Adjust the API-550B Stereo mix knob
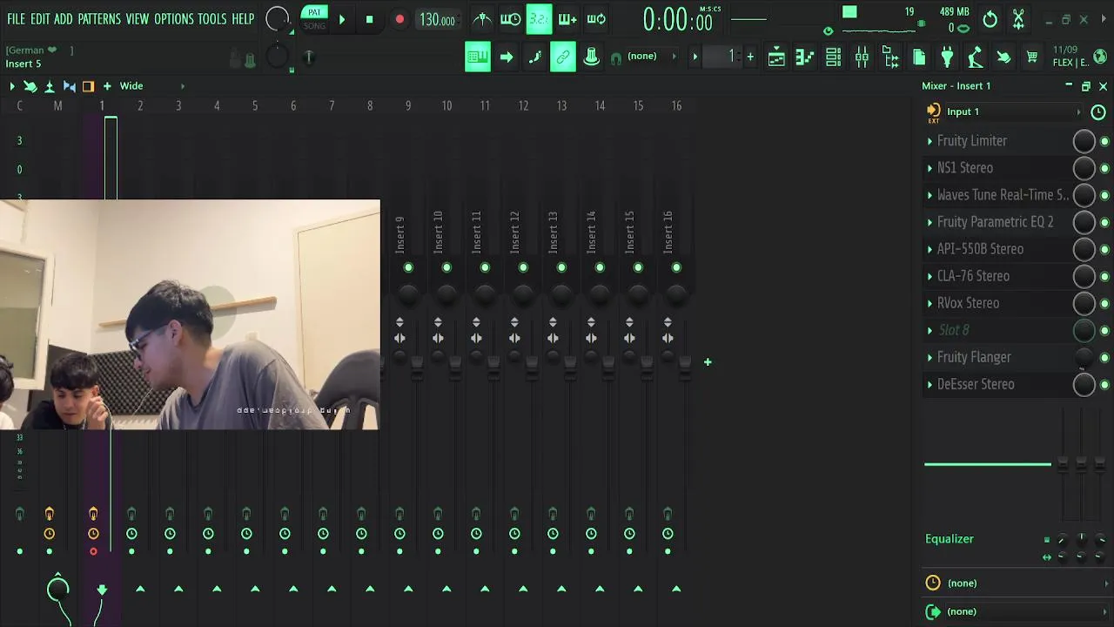1114x627 pixels. pyautogui.click(x=1084, y=249)
